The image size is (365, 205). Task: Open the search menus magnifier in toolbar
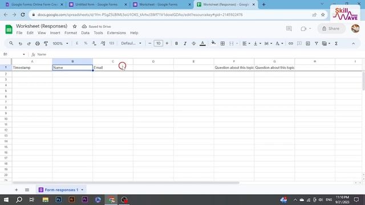click(11, 43)
